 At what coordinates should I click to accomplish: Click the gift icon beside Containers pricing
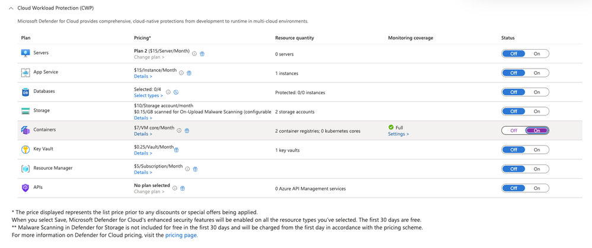click(187, 131)
